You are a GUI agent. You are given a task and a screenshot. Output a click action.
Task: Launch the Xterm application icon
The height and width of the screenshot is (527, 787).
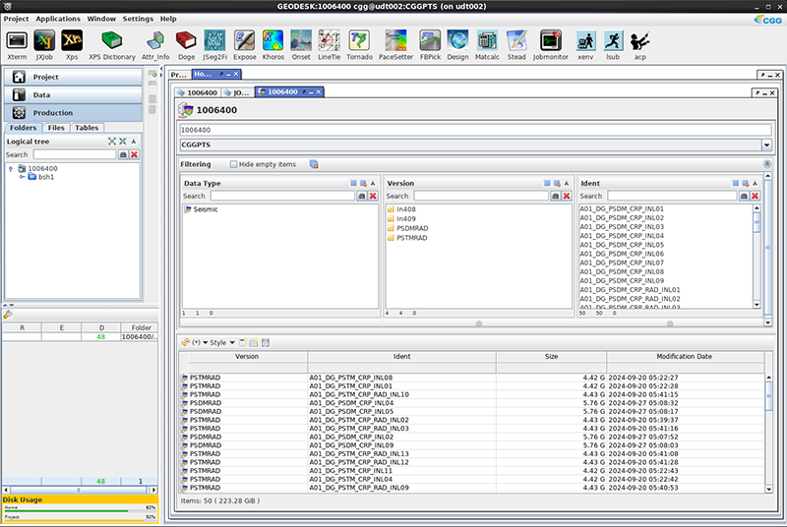coord(17,40)
